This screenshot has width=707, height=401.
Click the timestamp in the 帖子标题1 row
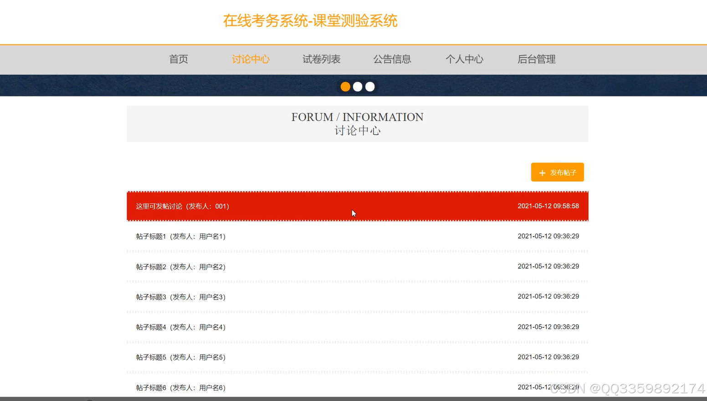coord(548,236)
